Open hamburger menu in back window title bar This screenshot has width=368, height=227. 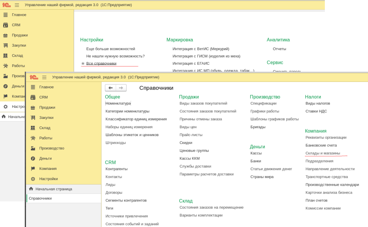[17, 5]
